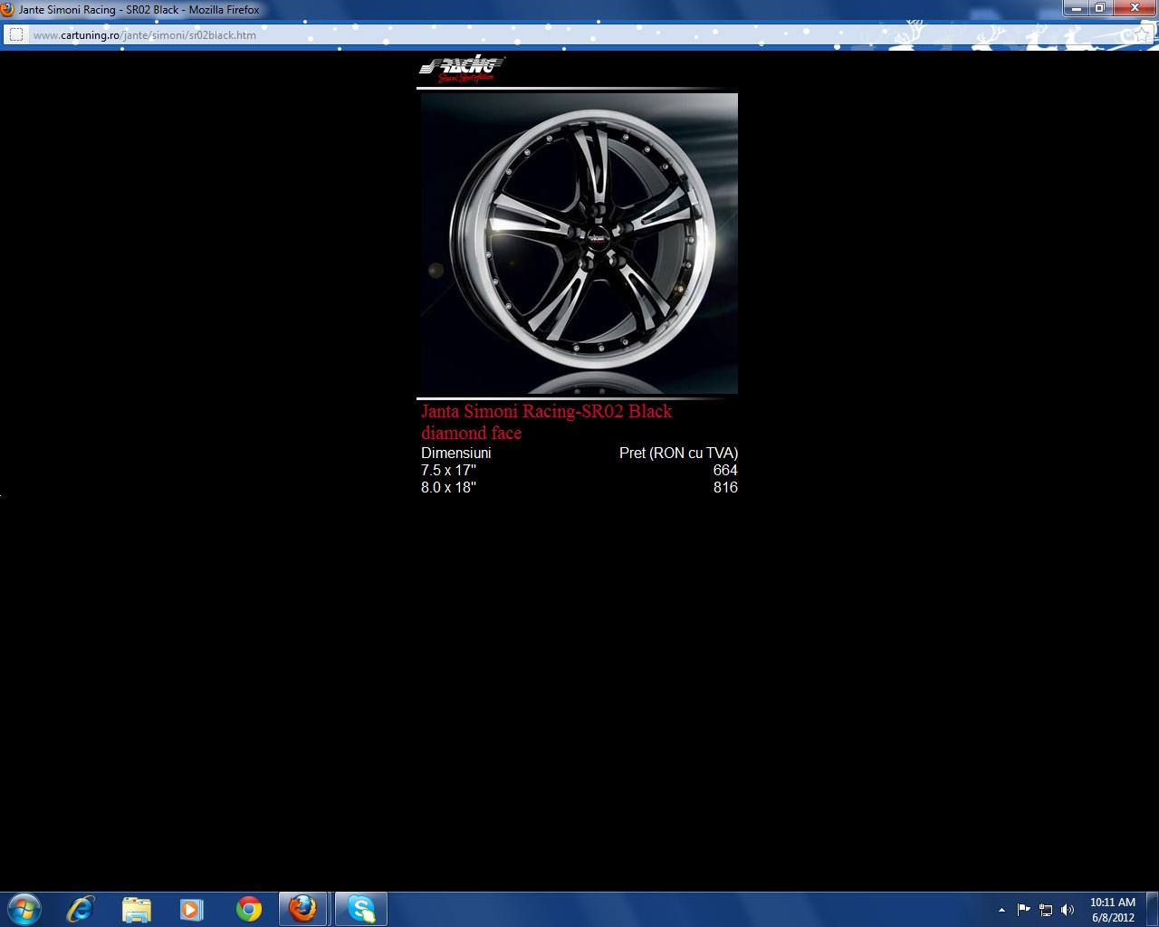
Task: Click the 'Janta Simoni Racing-SR02 Black diamond face' title
Action: point(546,422)
